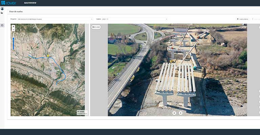The height and width of the screenshot is (135, 260).
Task: Click the yellow location marker on map
Action: 48,56
